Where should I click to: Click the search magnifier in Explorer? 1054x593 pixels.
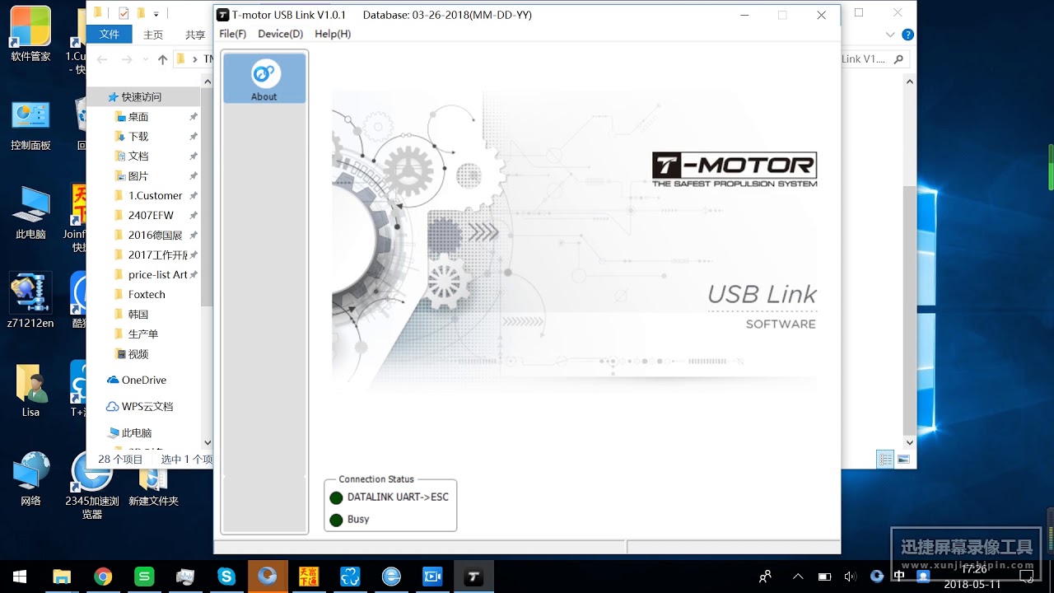[898, 59]
